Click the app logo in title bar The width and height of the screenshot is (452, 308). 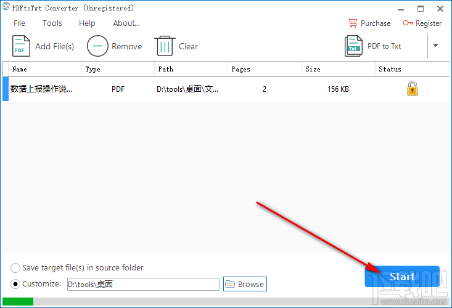(6, 6)
